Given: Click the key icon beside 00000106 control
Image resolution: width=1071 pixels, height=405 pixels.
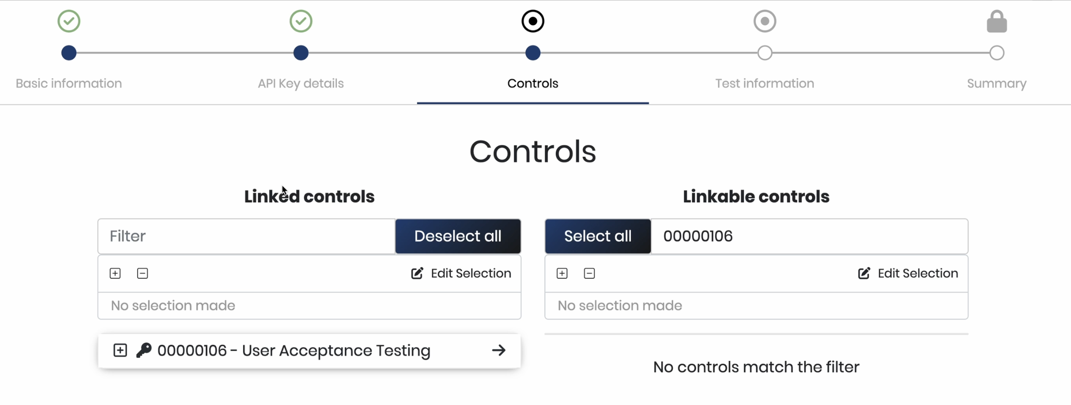Looking at the screenshot, I should click(144, 350).
